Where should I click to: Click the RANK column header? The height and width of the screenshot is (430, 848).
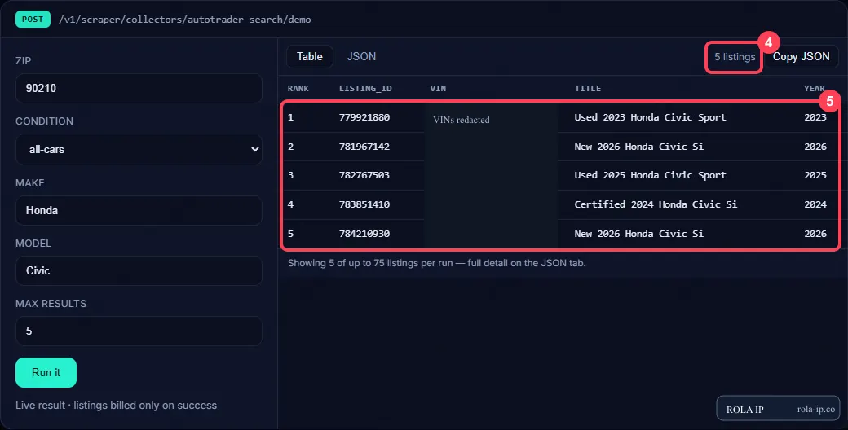298,88
